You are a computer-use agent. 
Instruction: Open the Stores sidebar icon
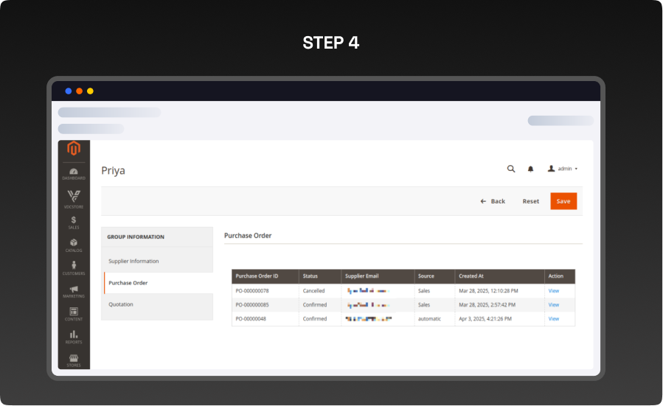(x=74, y=360)
